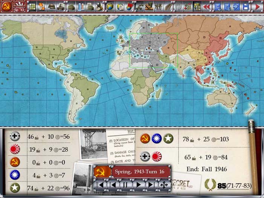The width and height of the screenshot is (264, 198).
Task: Click Soviet total '0 + 0 =0'
Action: click(49, 163)
